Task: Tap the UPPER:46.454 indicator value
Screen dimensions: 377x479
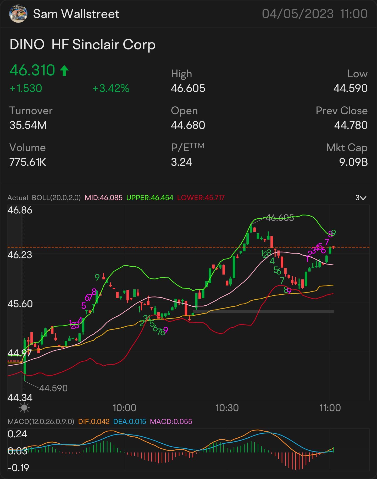Action: click(x=150, y=198)
